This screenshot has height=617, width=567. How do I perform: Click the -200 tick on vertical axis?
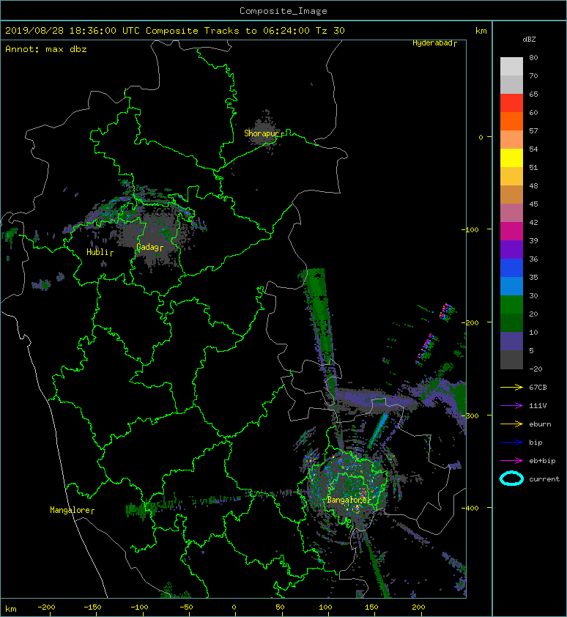[x=471, y=322]
